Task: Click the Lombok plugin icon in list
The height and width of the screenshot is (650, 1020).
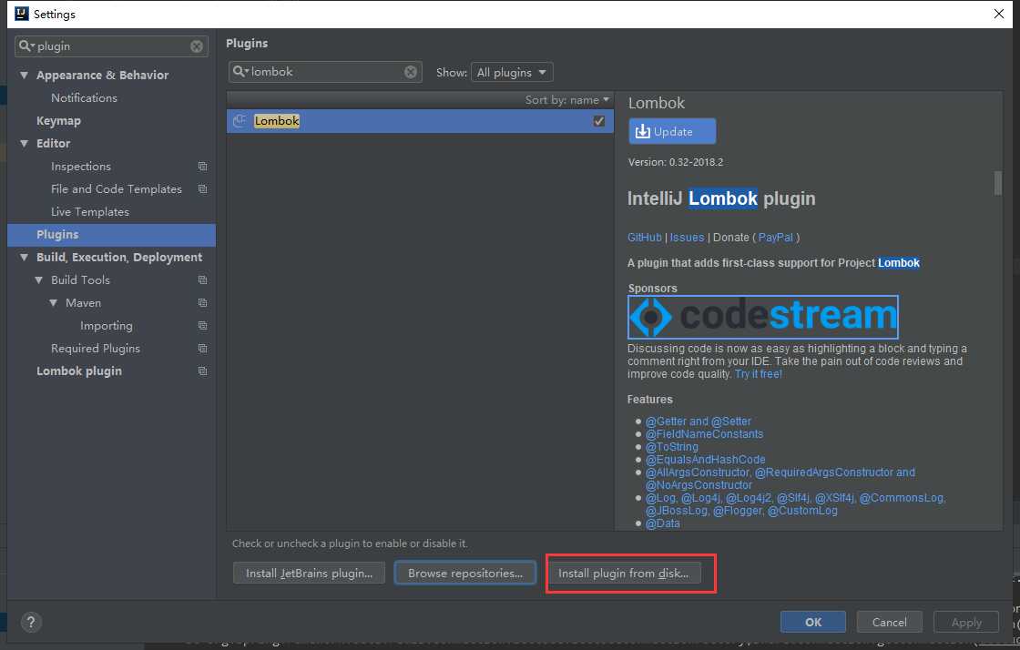Action: click(x=240, y=121)
